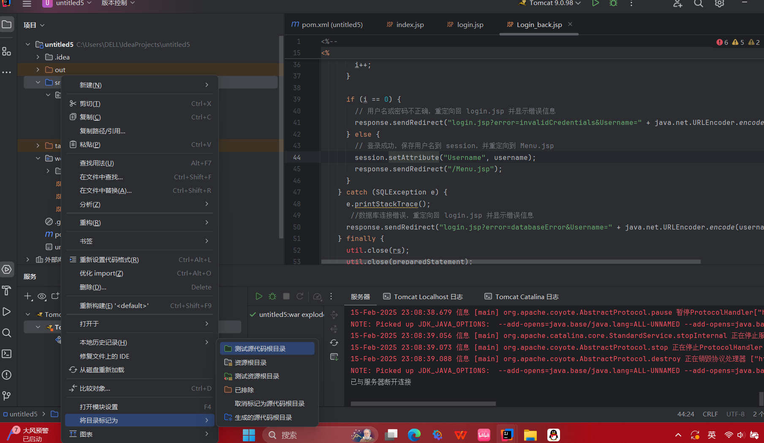
Task: Click the CRLF line separator status item
Action: (x=710, y=414)
